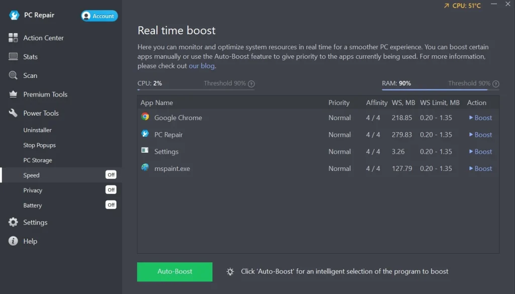The width and height of the screenshot is (515, 294).
Task: Open the Account button
Action: [99, 16]
